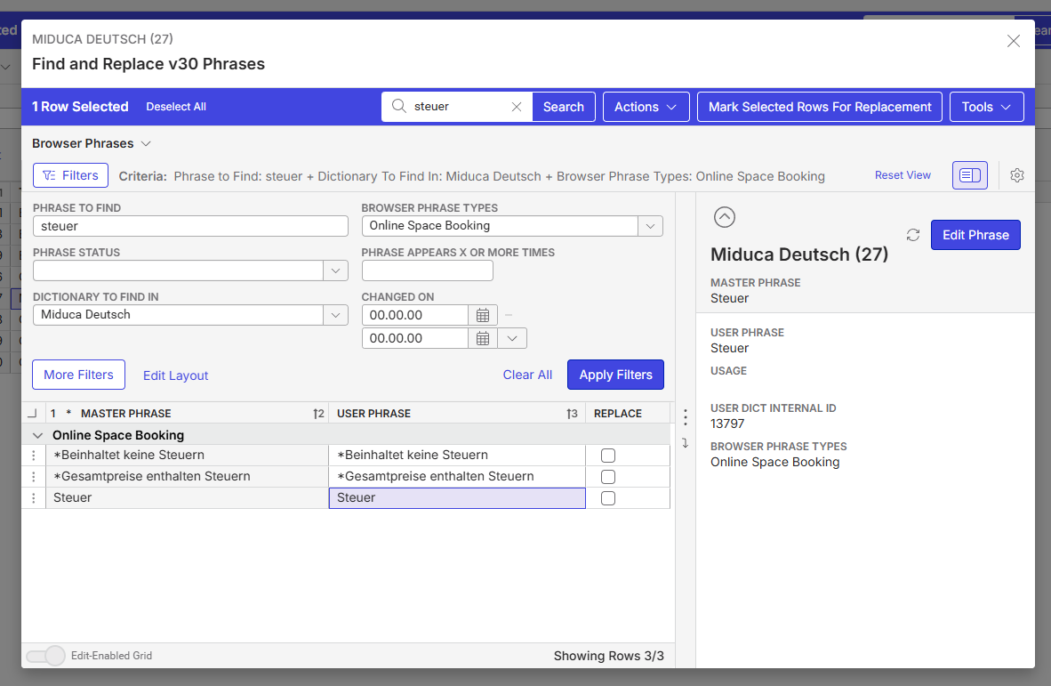Toggle the side panel layout icon
This screenshot has height=686, width=1051.
tap(969, 175)
